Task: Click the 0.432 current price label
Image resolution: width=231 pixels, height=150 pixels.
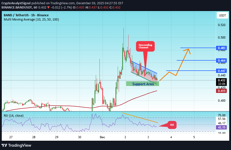Action: [x=222, y=80]
